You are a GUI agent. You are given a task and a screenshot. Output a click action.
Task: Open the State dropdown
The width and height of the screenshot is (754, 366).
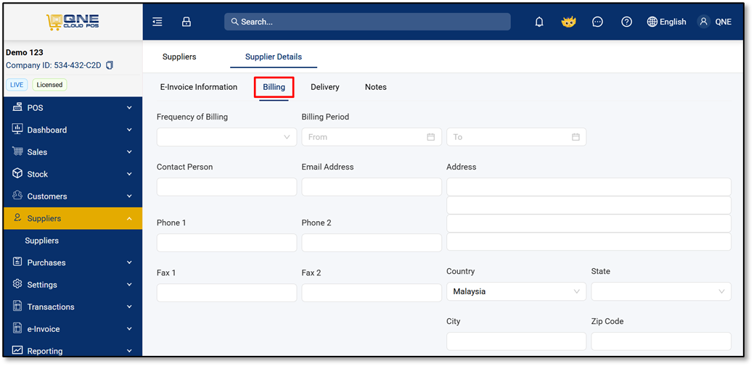coord(661,291)
